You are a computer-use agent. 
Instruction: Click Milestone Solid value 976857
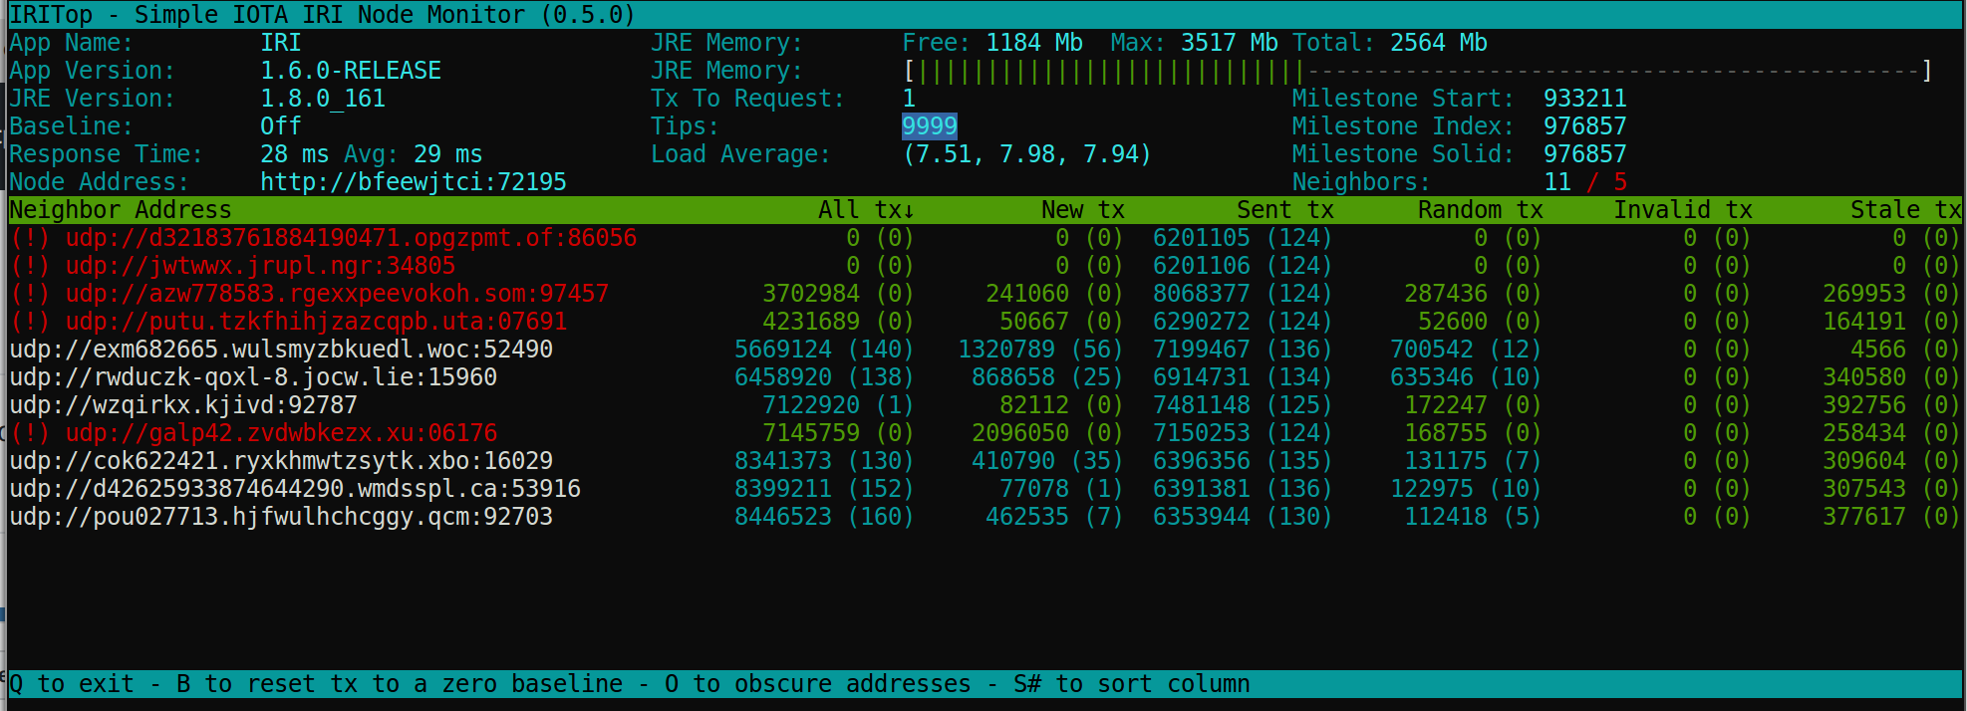[x=1585, y=154]
